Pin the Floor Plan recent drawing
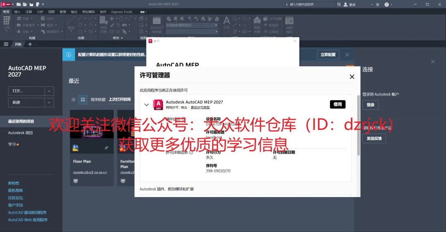 coord(106,148)
